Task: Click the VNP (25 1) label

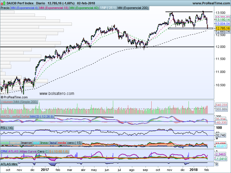Action: (x=108, y=8)
